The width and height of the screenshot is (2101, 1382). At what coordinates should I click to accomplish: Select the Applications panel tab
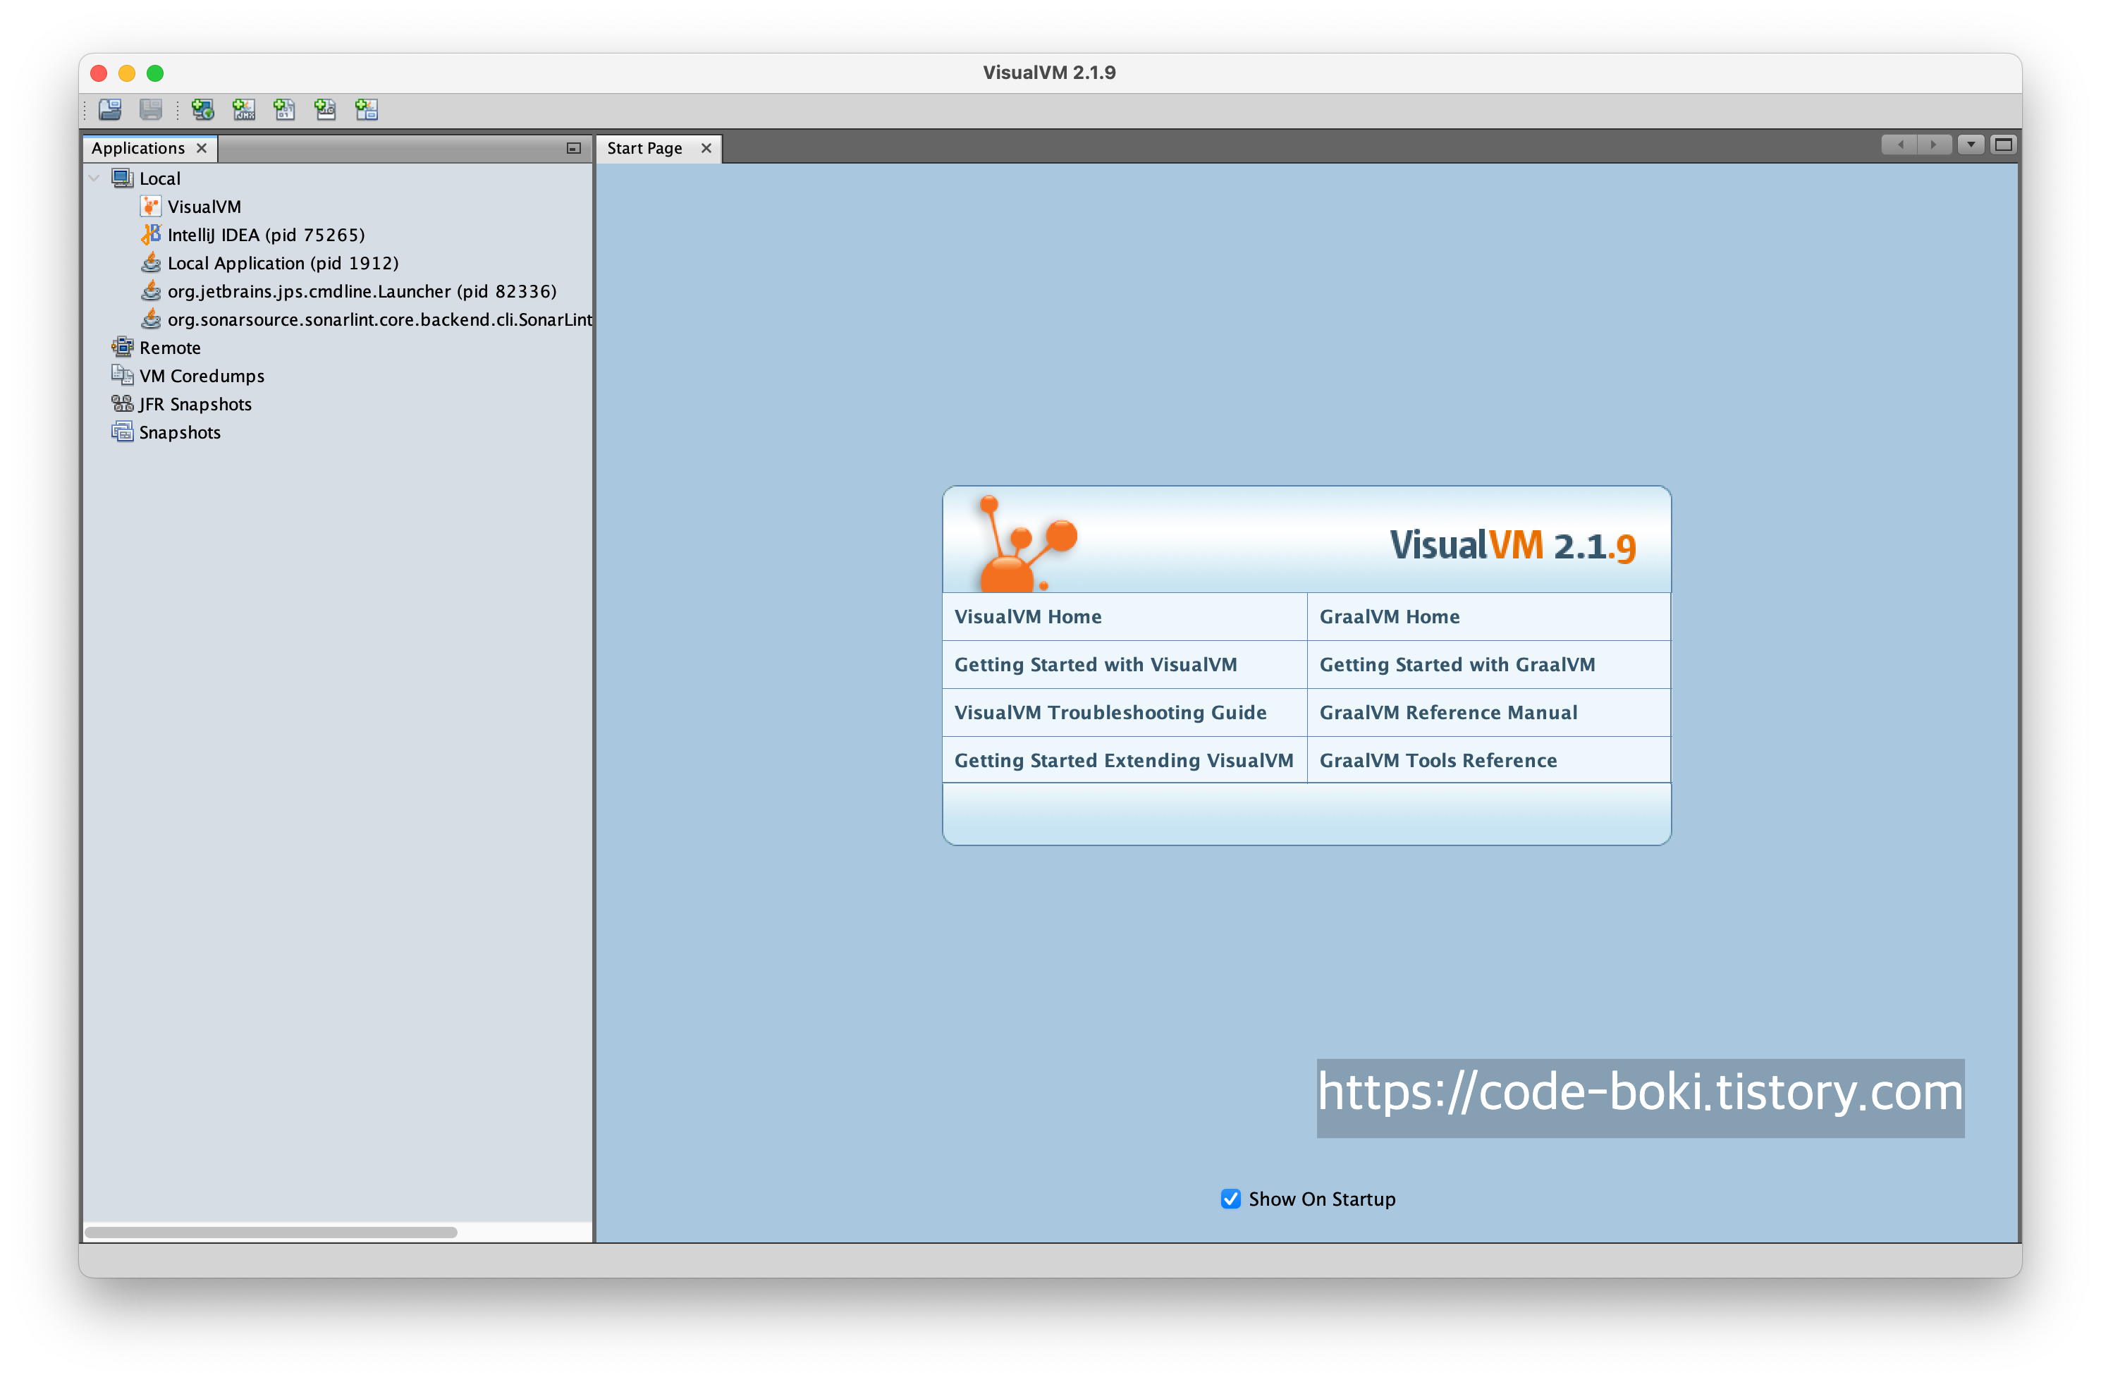tap(137, 148)
